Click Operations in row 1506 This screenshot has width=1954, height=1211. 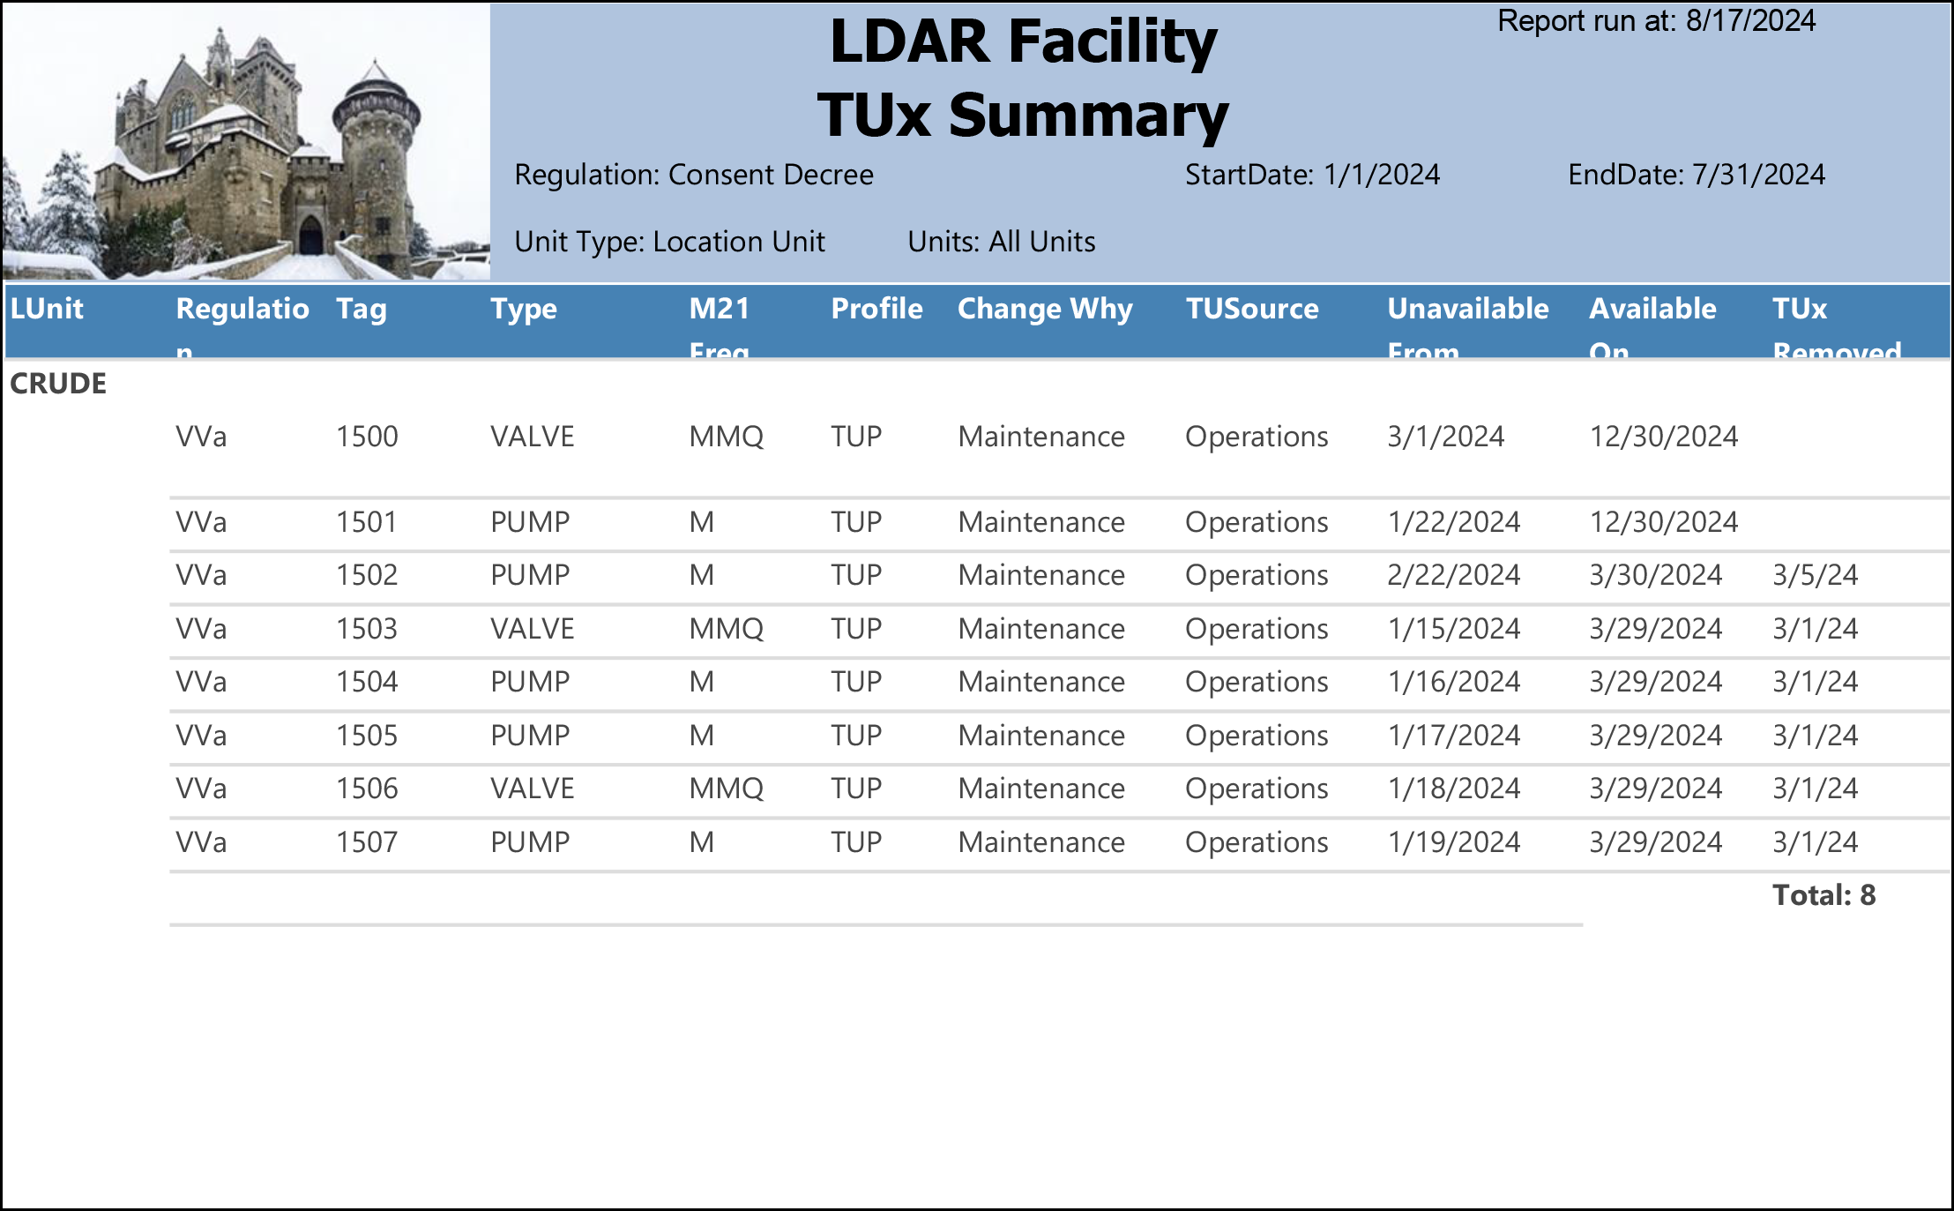1257,789
